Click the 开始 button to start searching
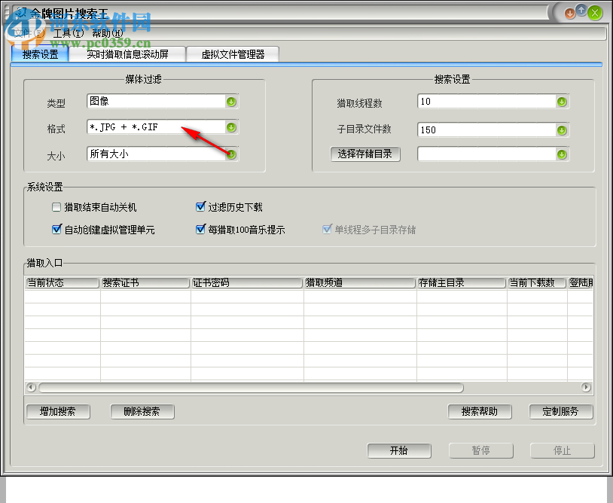The width and height of the screenshot is (613, 503). coord(399,450)
